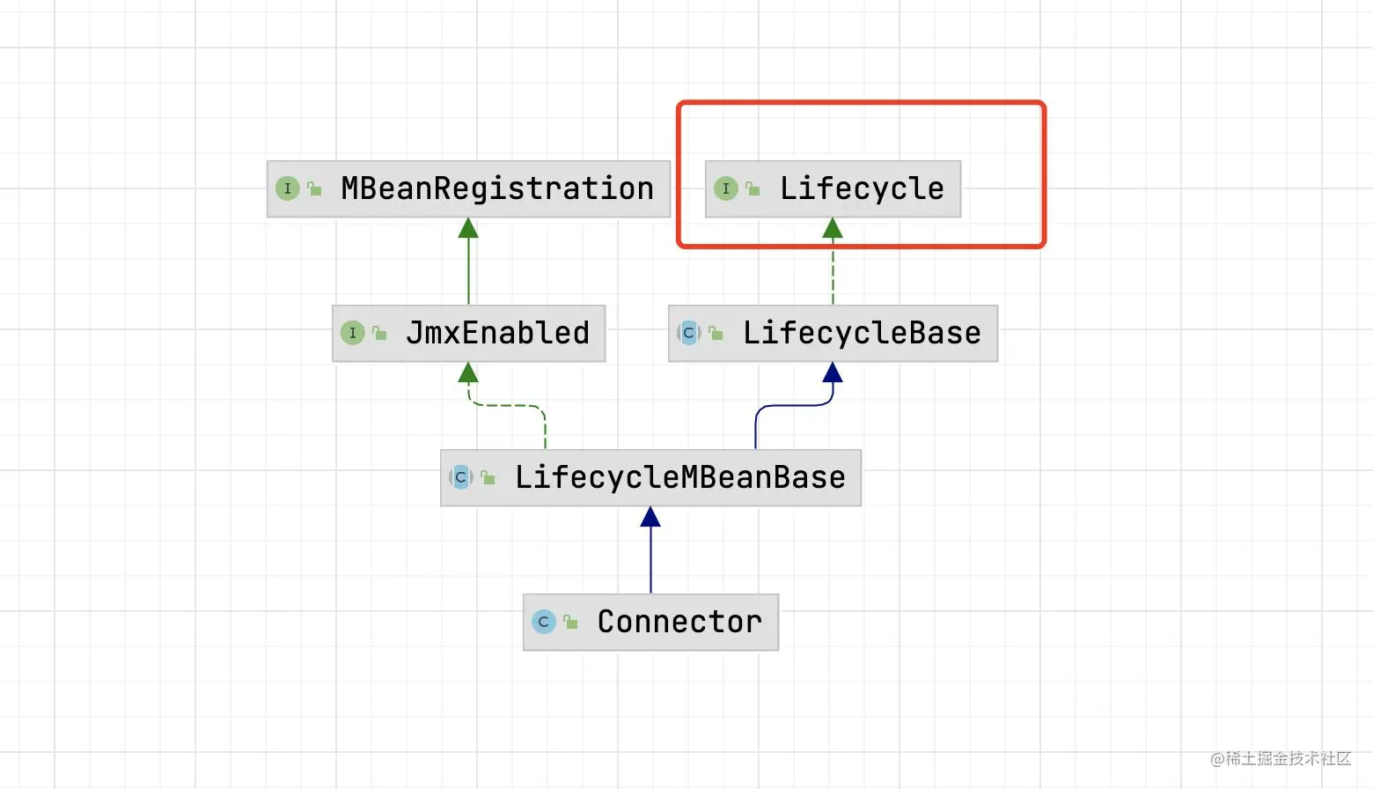Select the Connector class node

(650, 622)
